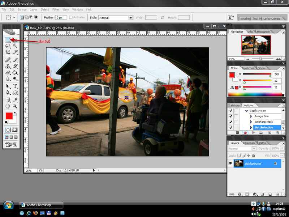Screen dimensions: 289x217
Task: Toggle the Set Selection action step checkbox
Action: (x=230, y=127)
